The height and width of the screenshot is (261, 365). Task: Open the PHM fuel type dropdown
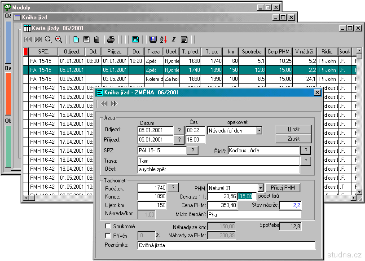(x=260, y=187)
